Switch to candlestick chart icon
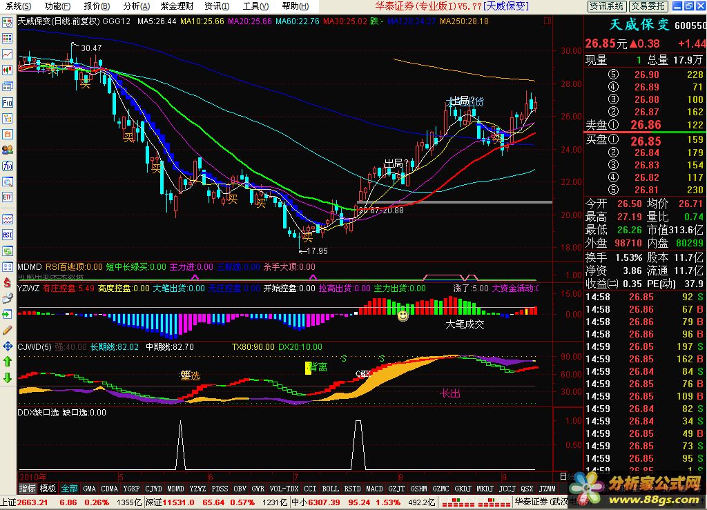The image size is (707, 510). [7, 70]
